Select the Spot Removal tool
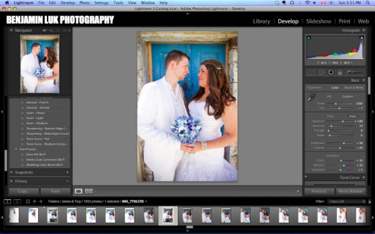375x234 pixels. pos(321,72)
